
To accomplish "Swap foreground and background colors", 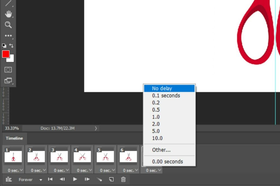I will tap(11, 46).
